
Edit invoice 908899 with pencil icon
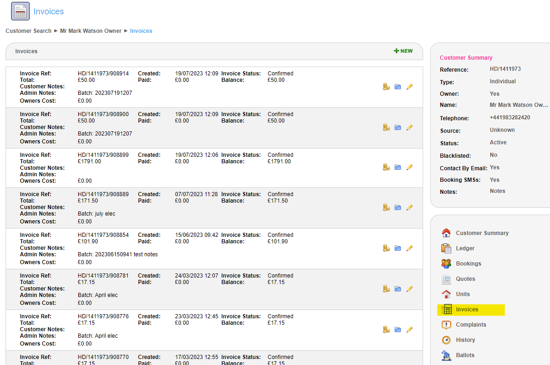(x=409, y=167)
